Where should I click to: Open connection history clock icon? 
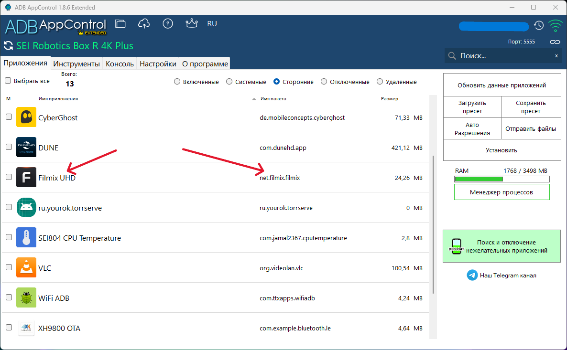(539, 25)
